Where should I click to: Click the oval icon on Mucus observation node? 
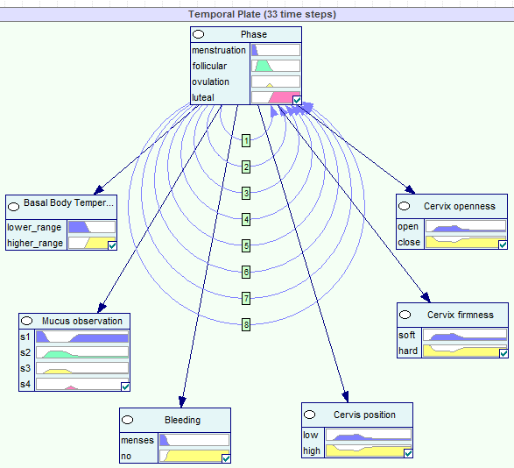pyautogui.click(x=26, y=321)
